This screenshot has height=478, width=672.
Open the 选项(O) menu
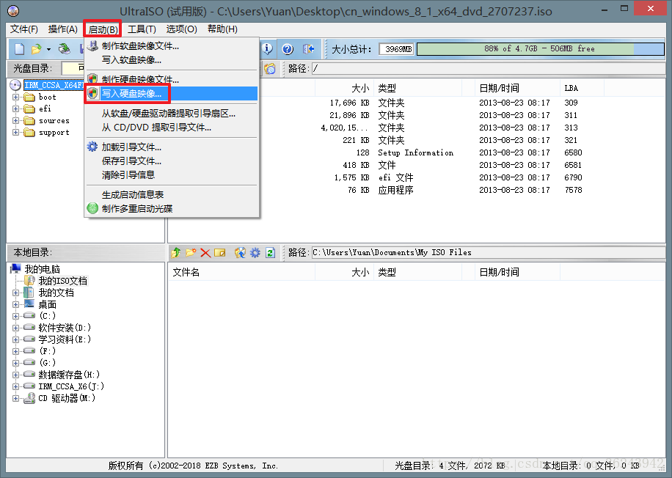coord(181,29)
